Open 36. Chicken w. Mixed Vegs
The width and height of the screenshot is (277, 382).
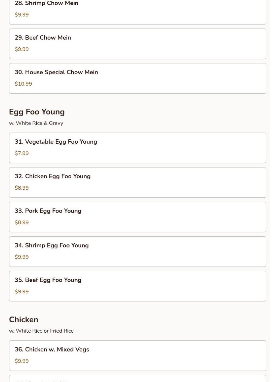(137, 356)
